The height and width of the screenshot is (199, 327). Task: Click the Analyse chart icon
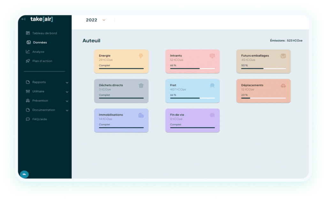tap(28, 52)
